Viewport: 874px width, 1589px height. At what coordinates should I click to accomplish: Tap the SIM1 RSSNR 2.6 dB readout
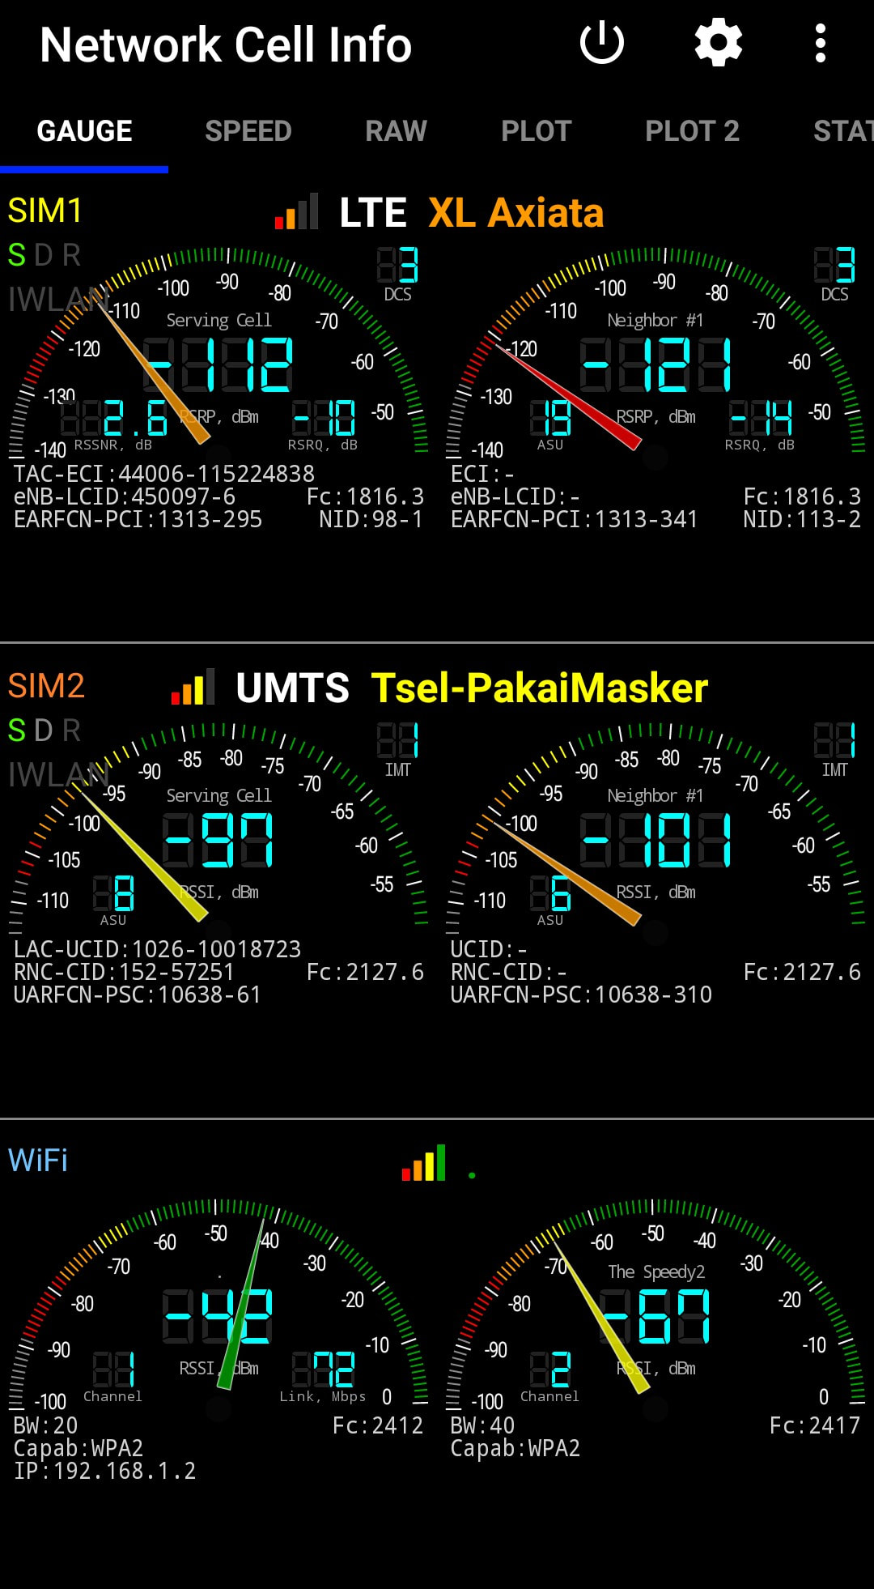coord(113,424)
